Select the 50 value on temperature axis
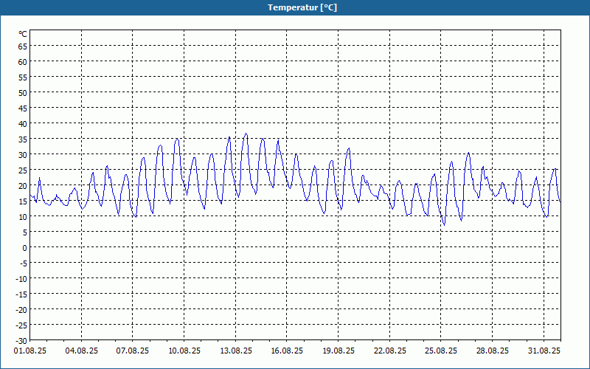This screenshot has height=369, width=590. (23, 93)
